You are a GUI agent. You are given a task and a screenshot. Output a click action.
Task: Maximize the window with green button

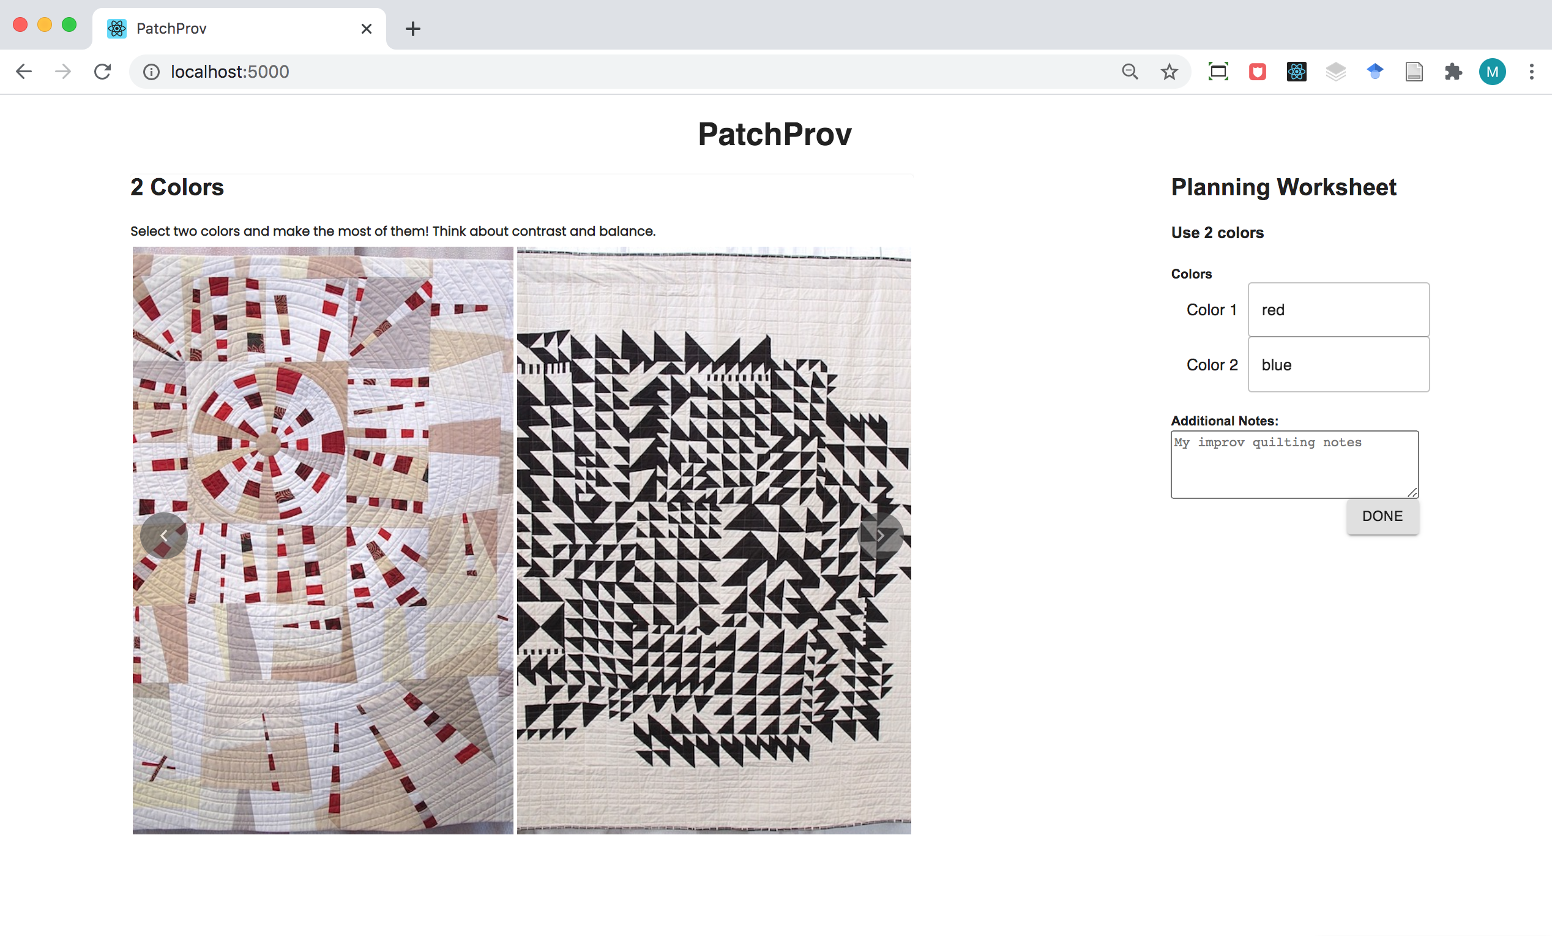click(x=69, y=24)
